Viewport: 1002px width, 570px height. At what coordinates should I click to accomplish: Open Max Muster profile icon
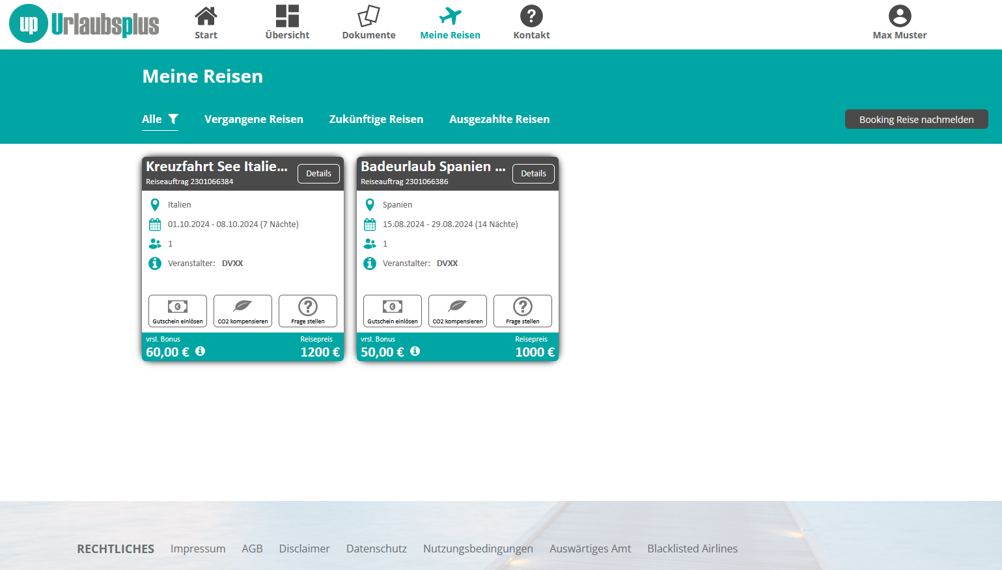coord(899,17)
